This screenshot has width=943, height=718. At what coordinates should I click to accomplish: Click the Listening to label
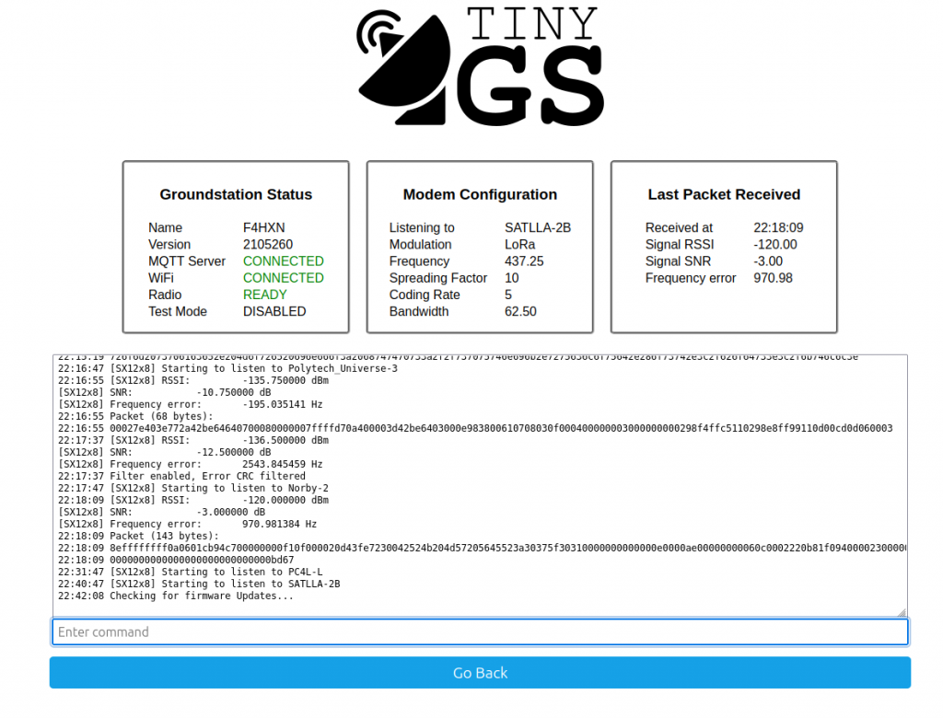[422, 228]
